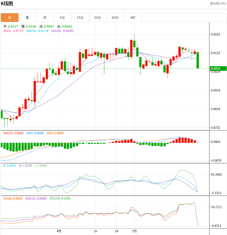Switch to the 5分 interval tab

point(62,18)
